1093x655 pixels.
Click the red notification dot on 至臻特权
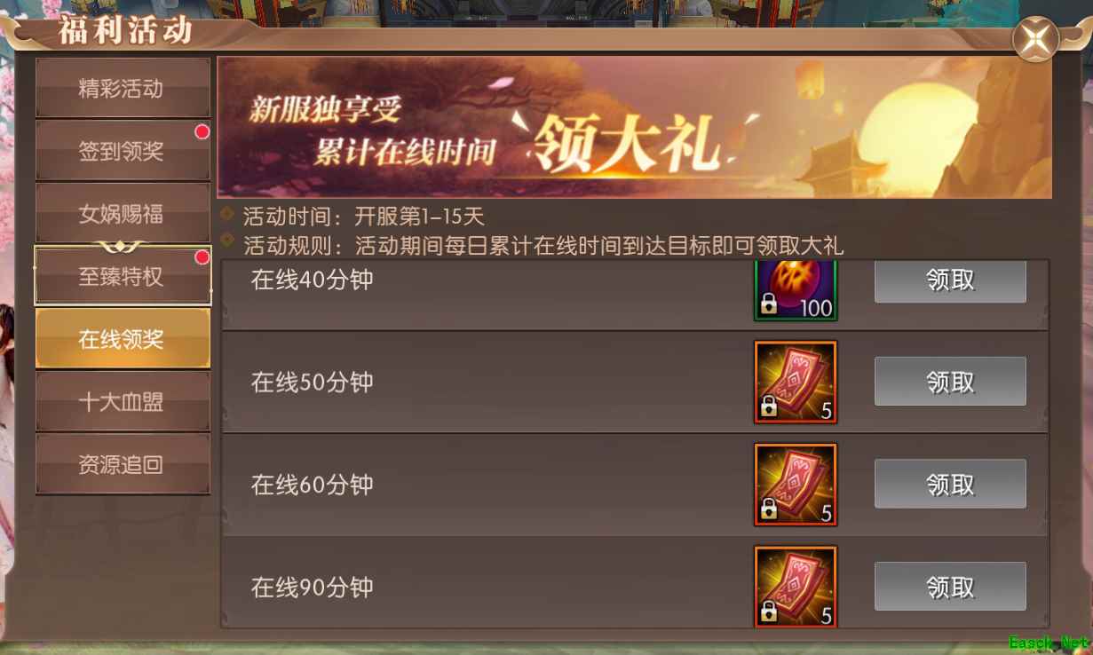click(x=202, y=257)
